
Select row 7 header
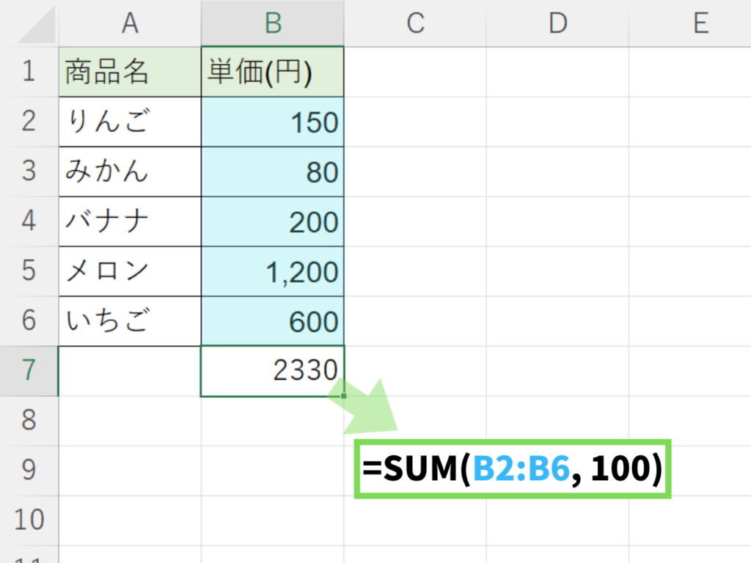(29, 371)
